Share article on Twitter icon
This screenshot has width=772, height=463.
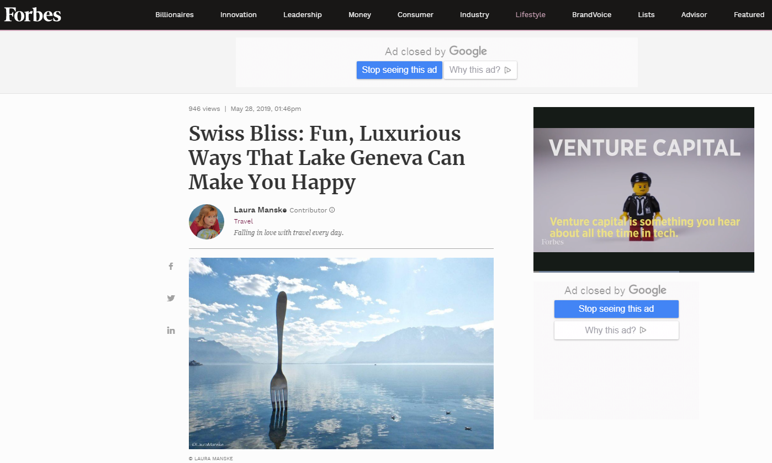171,298
